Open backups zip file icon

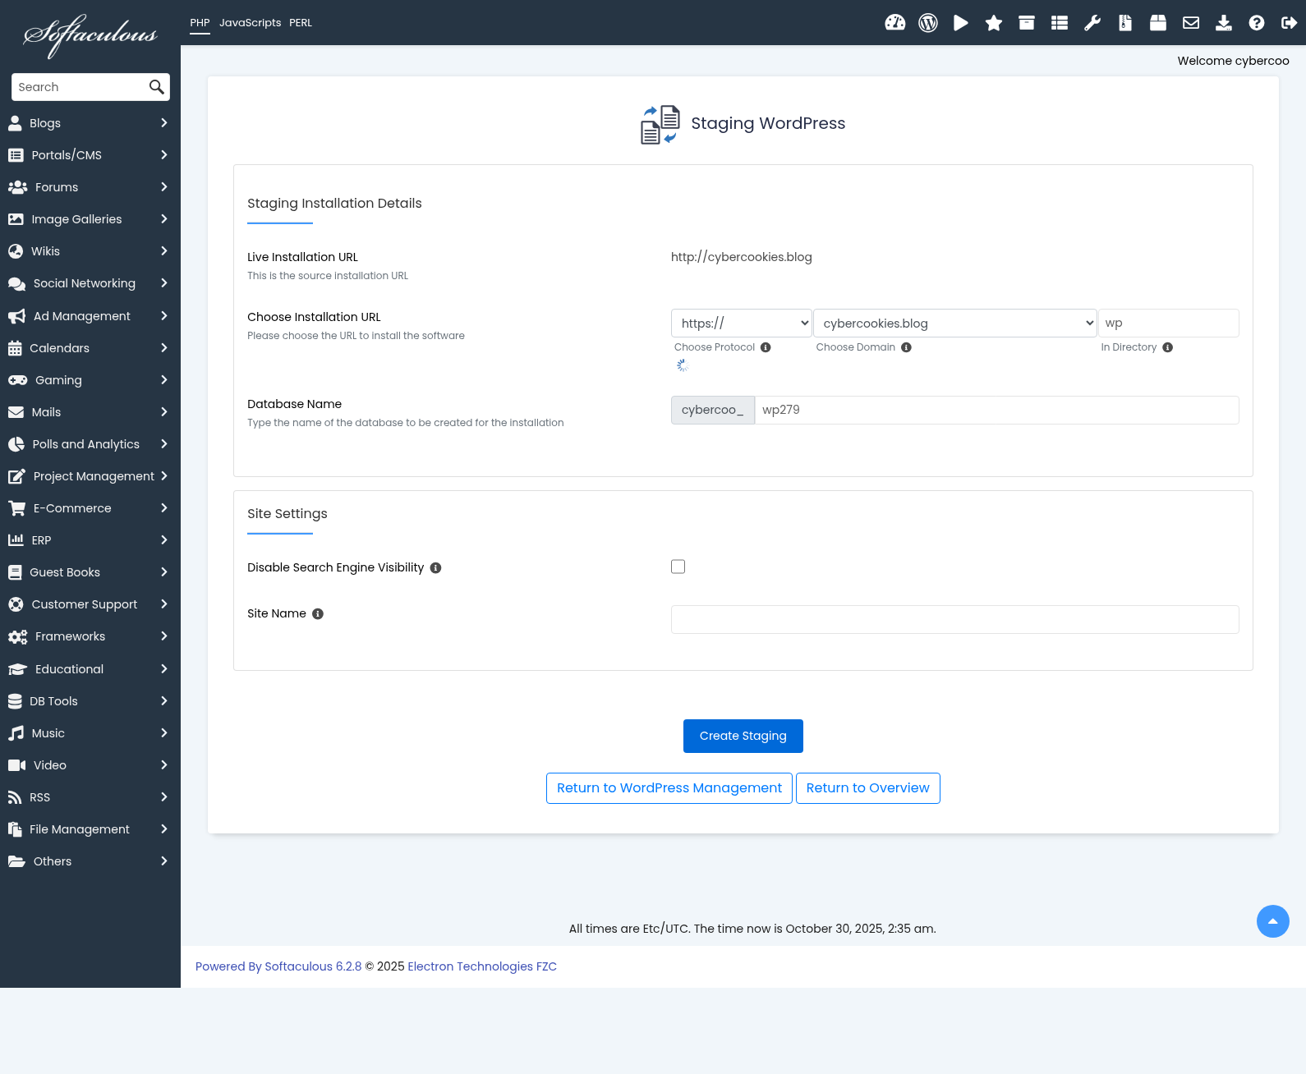[1125, 23]
